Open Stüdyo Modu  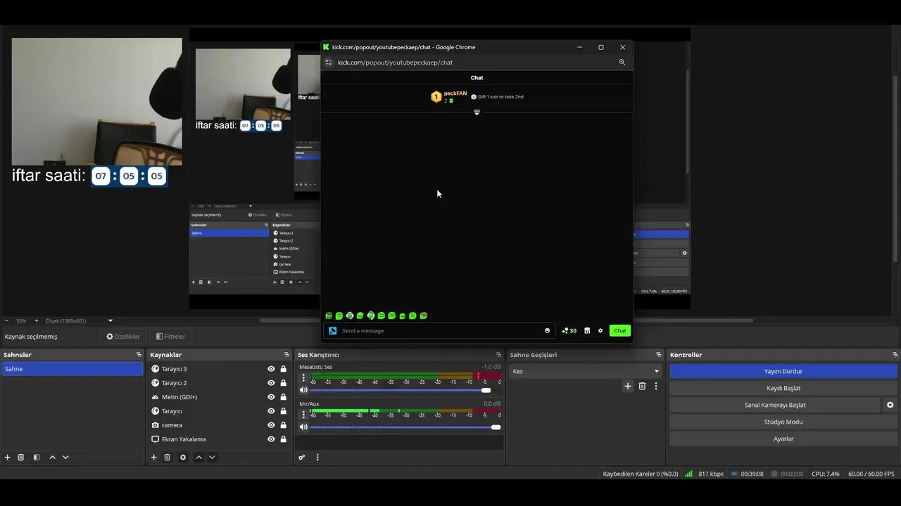pos(783,422)
